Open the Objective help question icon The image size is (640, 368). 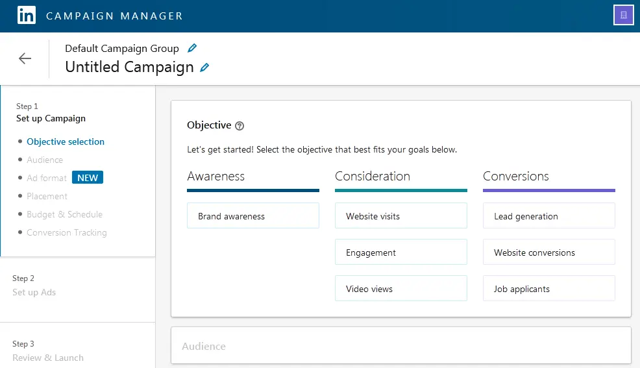(240, 126)
